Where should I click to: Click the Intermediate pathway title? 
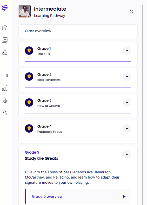(x=50, y=9)
